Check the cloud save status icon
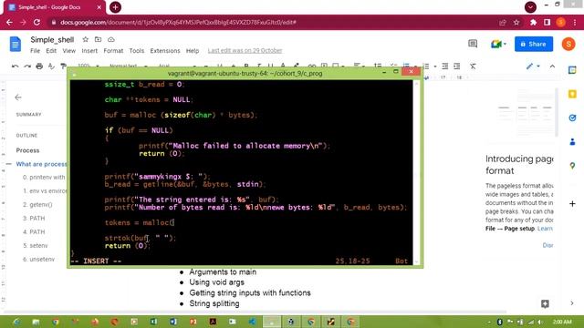 pyautogui.click(x=111, y=39)
